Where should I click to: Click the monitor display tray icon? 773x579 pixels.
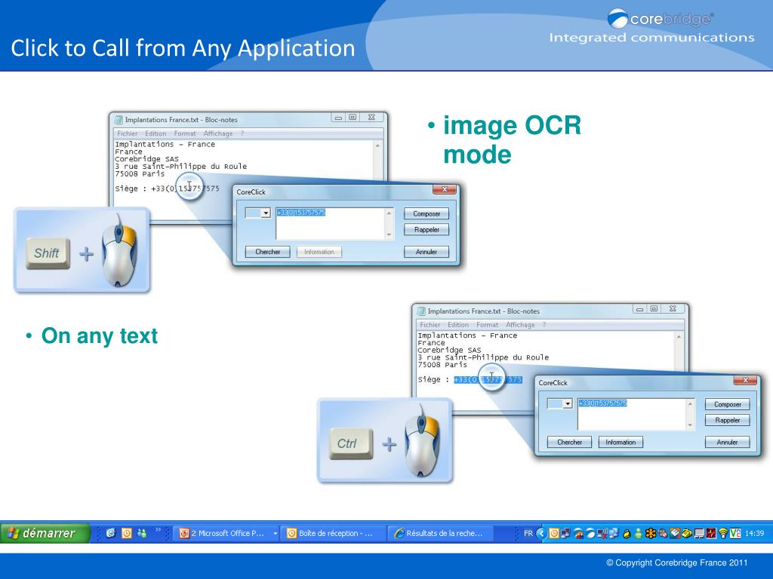[699, 533]
